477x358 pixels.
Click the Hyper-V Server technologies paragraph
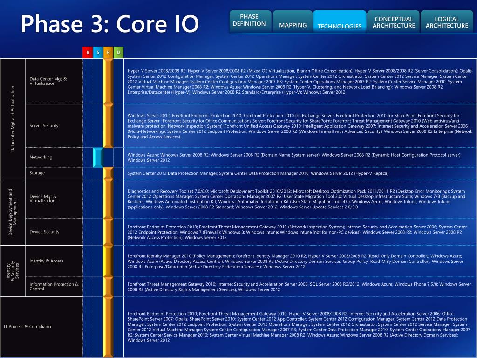coord(300,82)
